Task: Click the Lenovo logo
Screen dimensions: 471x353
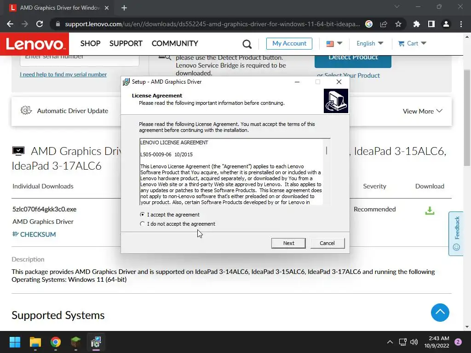Action: [x=34, y=44]
